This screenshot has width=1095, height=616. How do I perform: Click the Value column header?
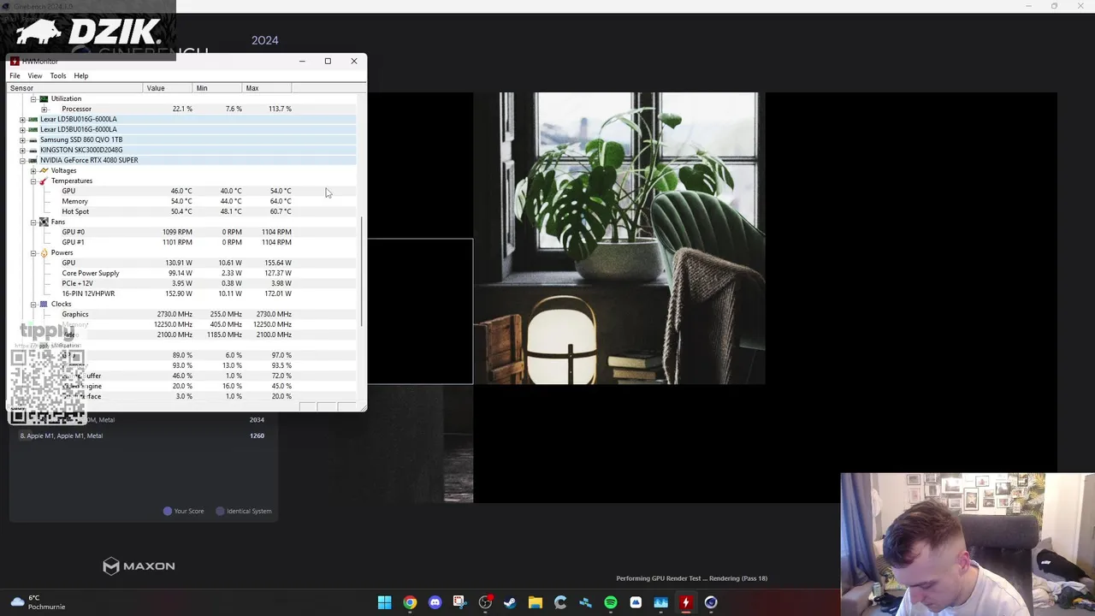[168, 88]
